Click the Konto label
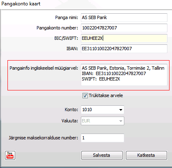This screenshot has width=172, height=168. [71, 110]
